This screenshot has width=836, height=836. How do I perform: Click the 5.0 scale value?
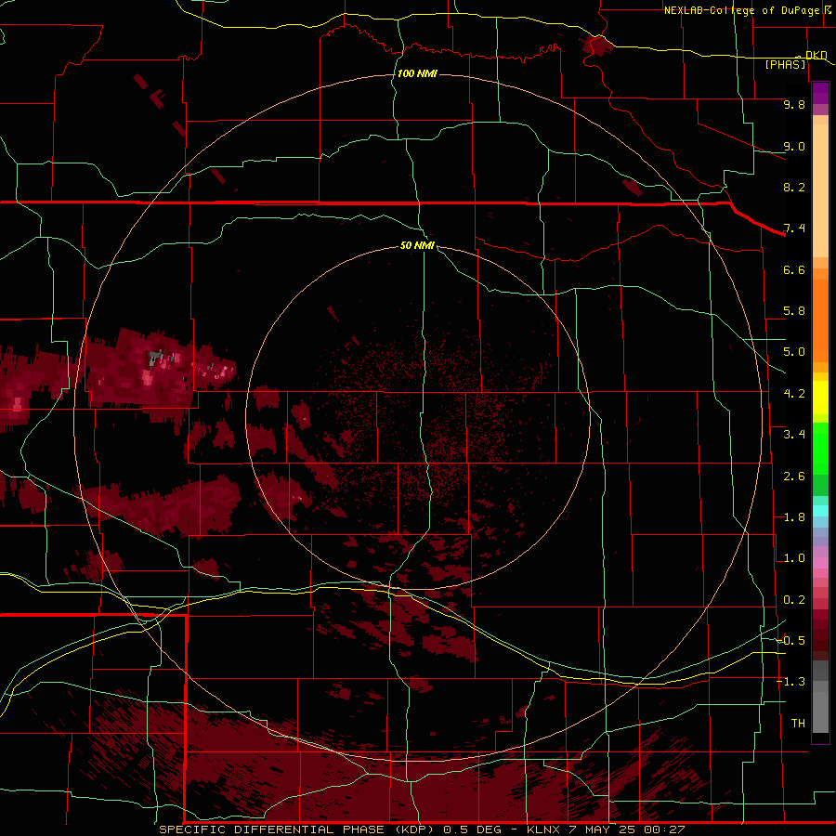pos(794,352)
